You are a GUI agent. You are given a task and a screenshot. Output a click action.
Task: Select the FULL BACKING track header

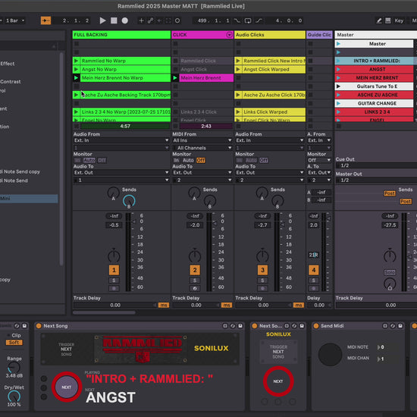click(121, 35)
